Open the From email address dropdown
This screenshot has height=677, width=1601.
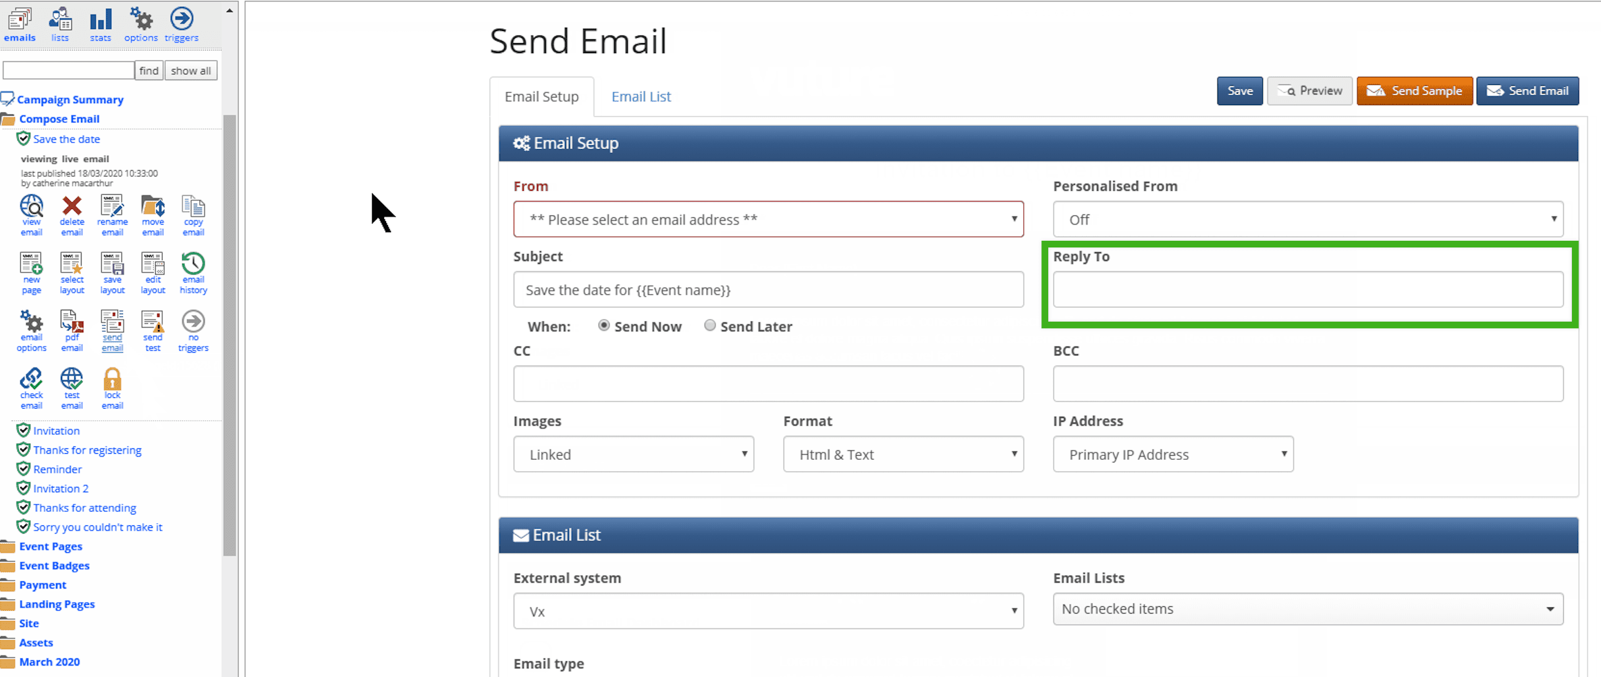click(768, 219)
